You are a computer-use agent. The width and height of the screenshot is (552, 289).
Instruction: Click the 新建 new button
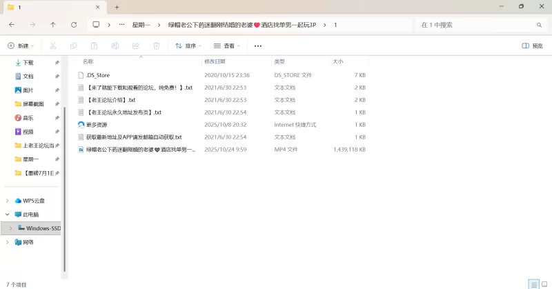(x=19, y=46)
